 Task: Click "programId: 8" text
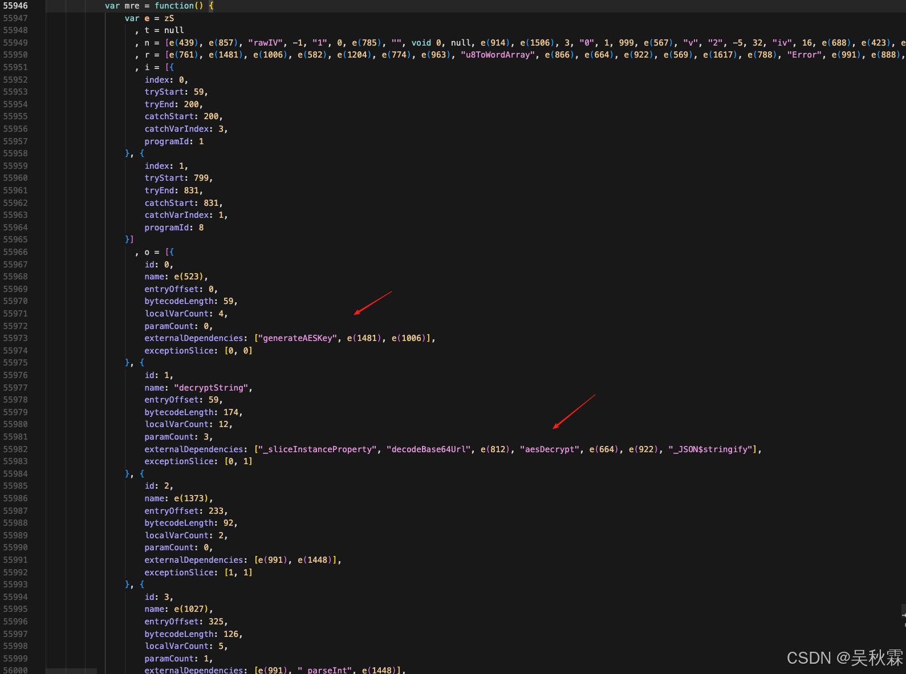[174, 228]
